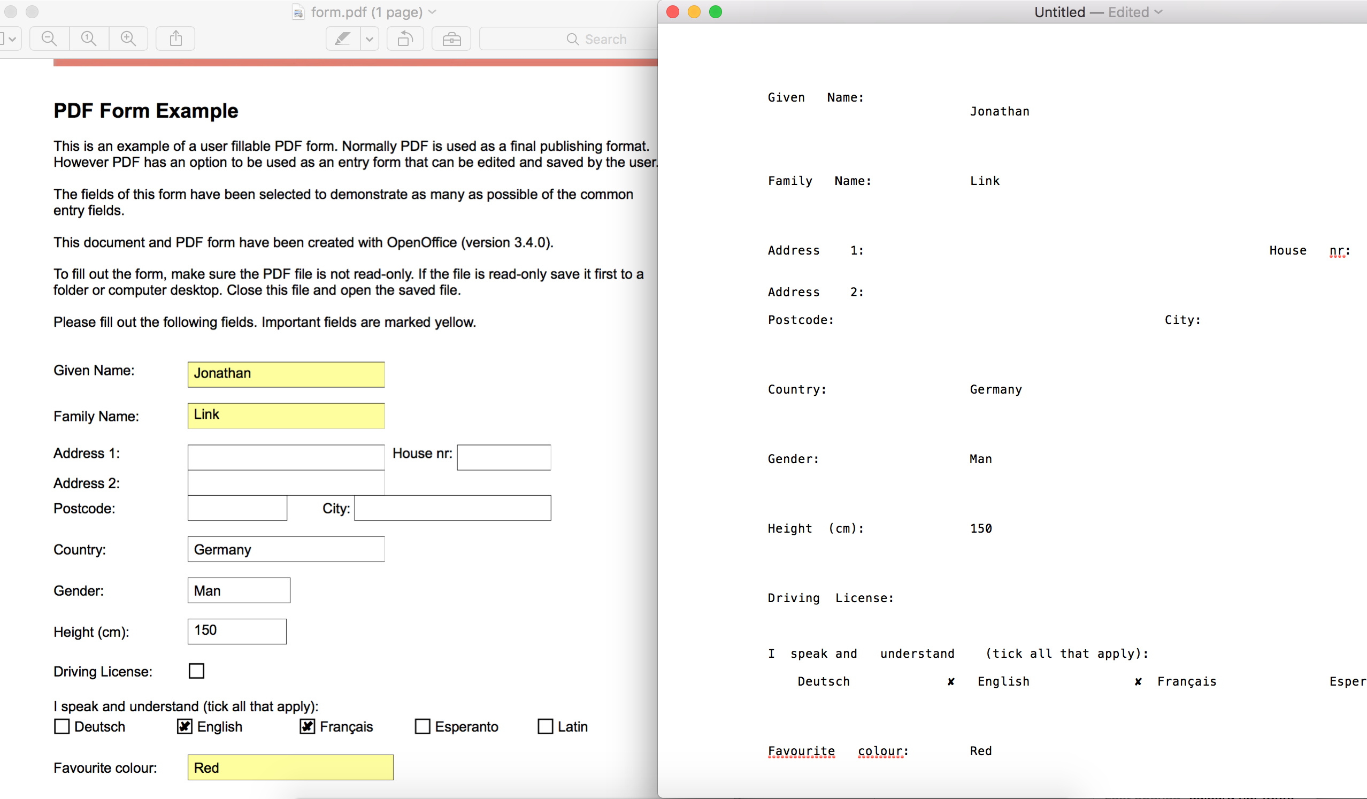Screen dimensions: 1367x799
Task: Uncheck the English language checkbox
Action: [185, 726]
